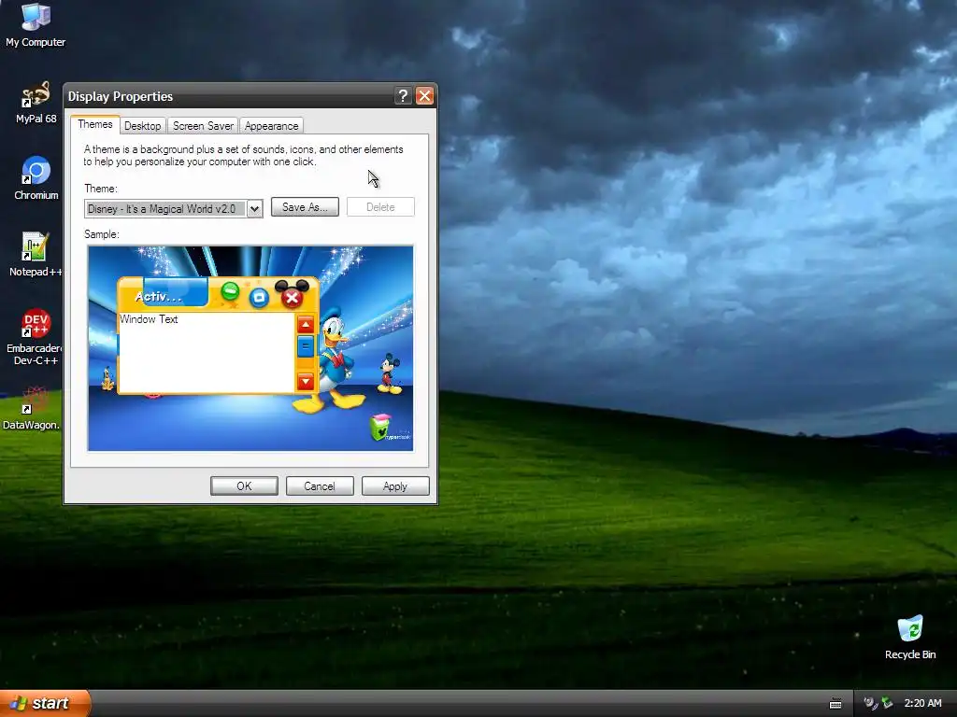Click the Start button on taskbar

45,703
